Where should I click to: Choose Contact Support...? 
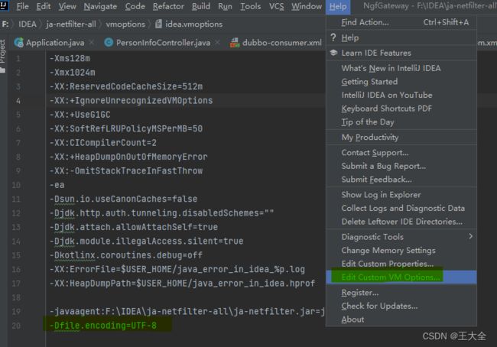pyautogui.click(x=401, y=152)
